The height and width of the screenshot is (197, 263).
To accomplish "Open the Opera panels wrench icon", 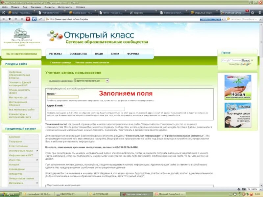I will [3, 13].
